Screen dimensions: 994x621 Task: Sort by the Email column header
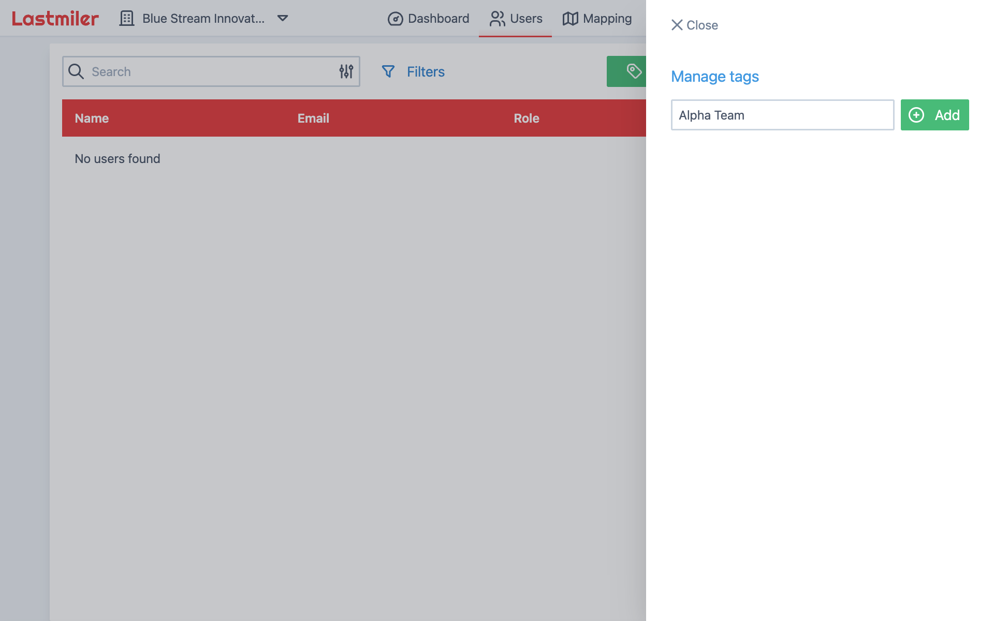[313, 118]
